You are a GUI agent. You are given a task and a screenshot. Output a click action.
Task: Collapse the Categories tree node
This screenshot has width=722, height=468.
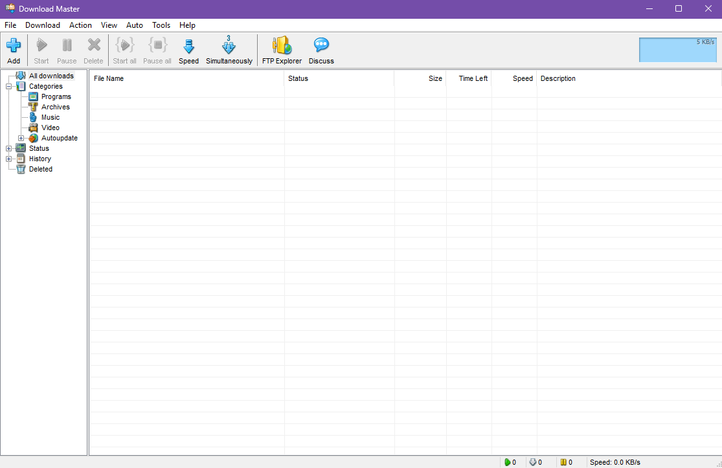click(x=9, y=86)
